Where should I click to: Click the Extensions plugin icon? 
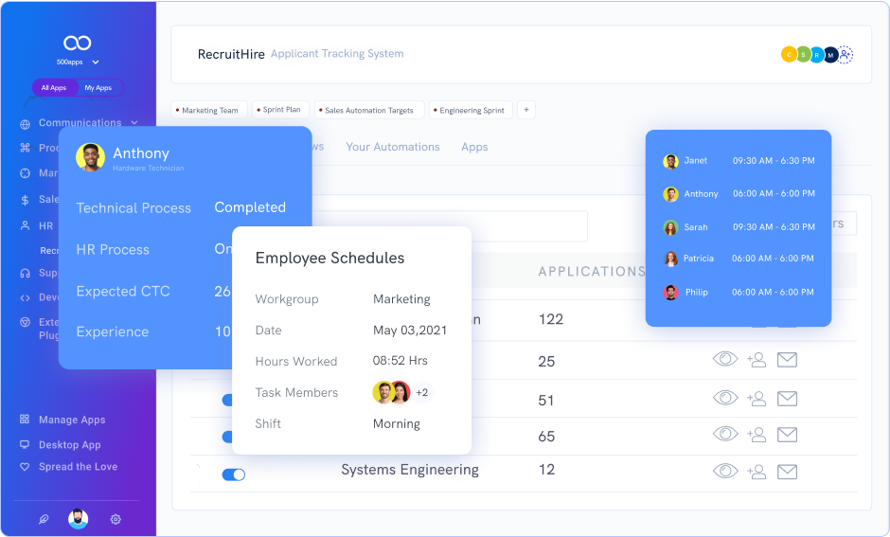(25, 322)
